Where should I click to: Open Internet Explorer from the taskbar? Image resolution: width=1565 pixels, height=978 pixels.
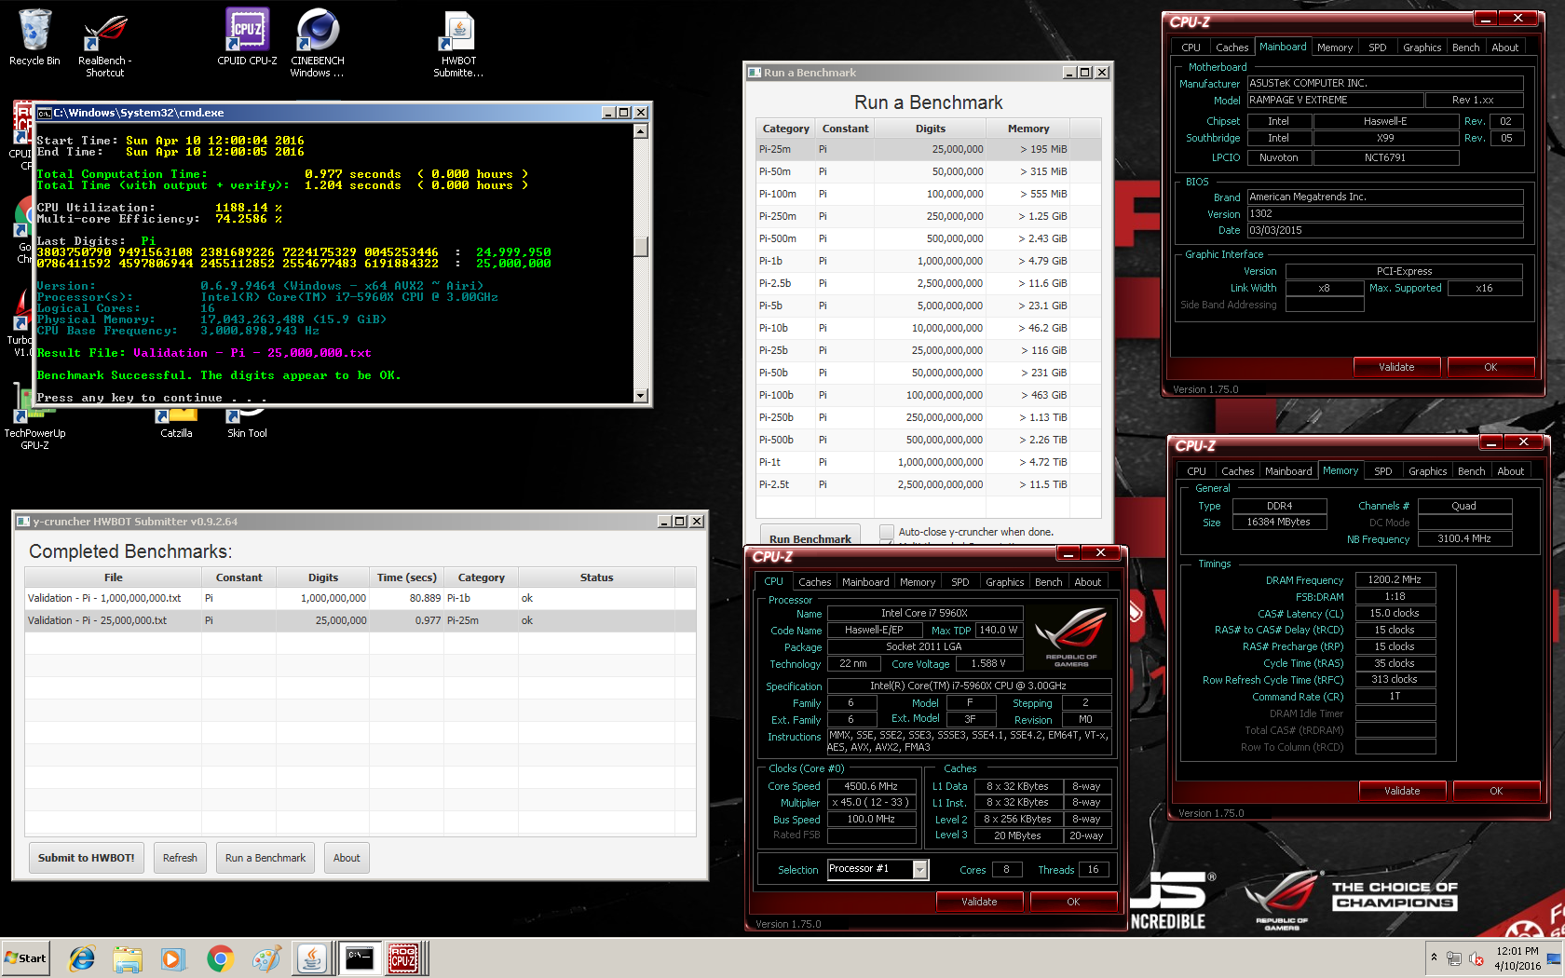click(82, 958)
